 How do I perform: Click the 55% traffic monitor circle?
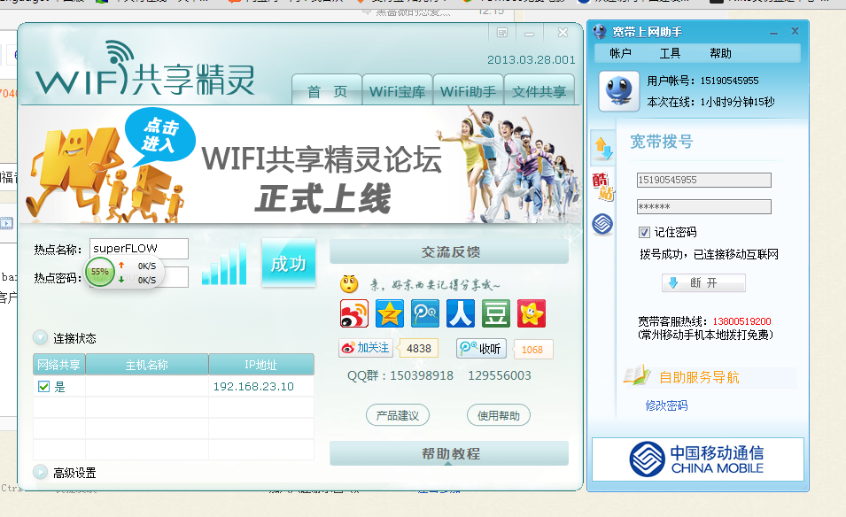point(100,272)
